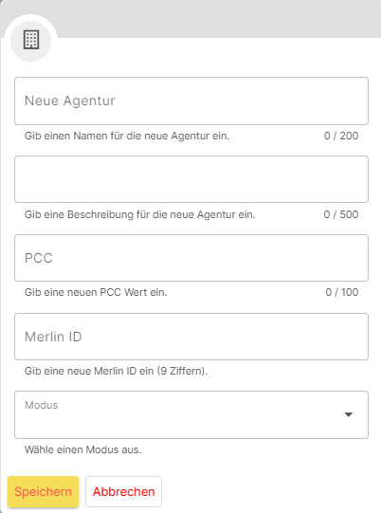Click the Modus label text
381x513 pixels.
click(41, 405)
